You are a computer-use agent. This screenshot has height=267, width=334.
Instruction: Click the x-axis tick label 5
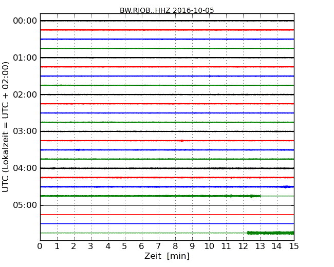pos(125,246)
